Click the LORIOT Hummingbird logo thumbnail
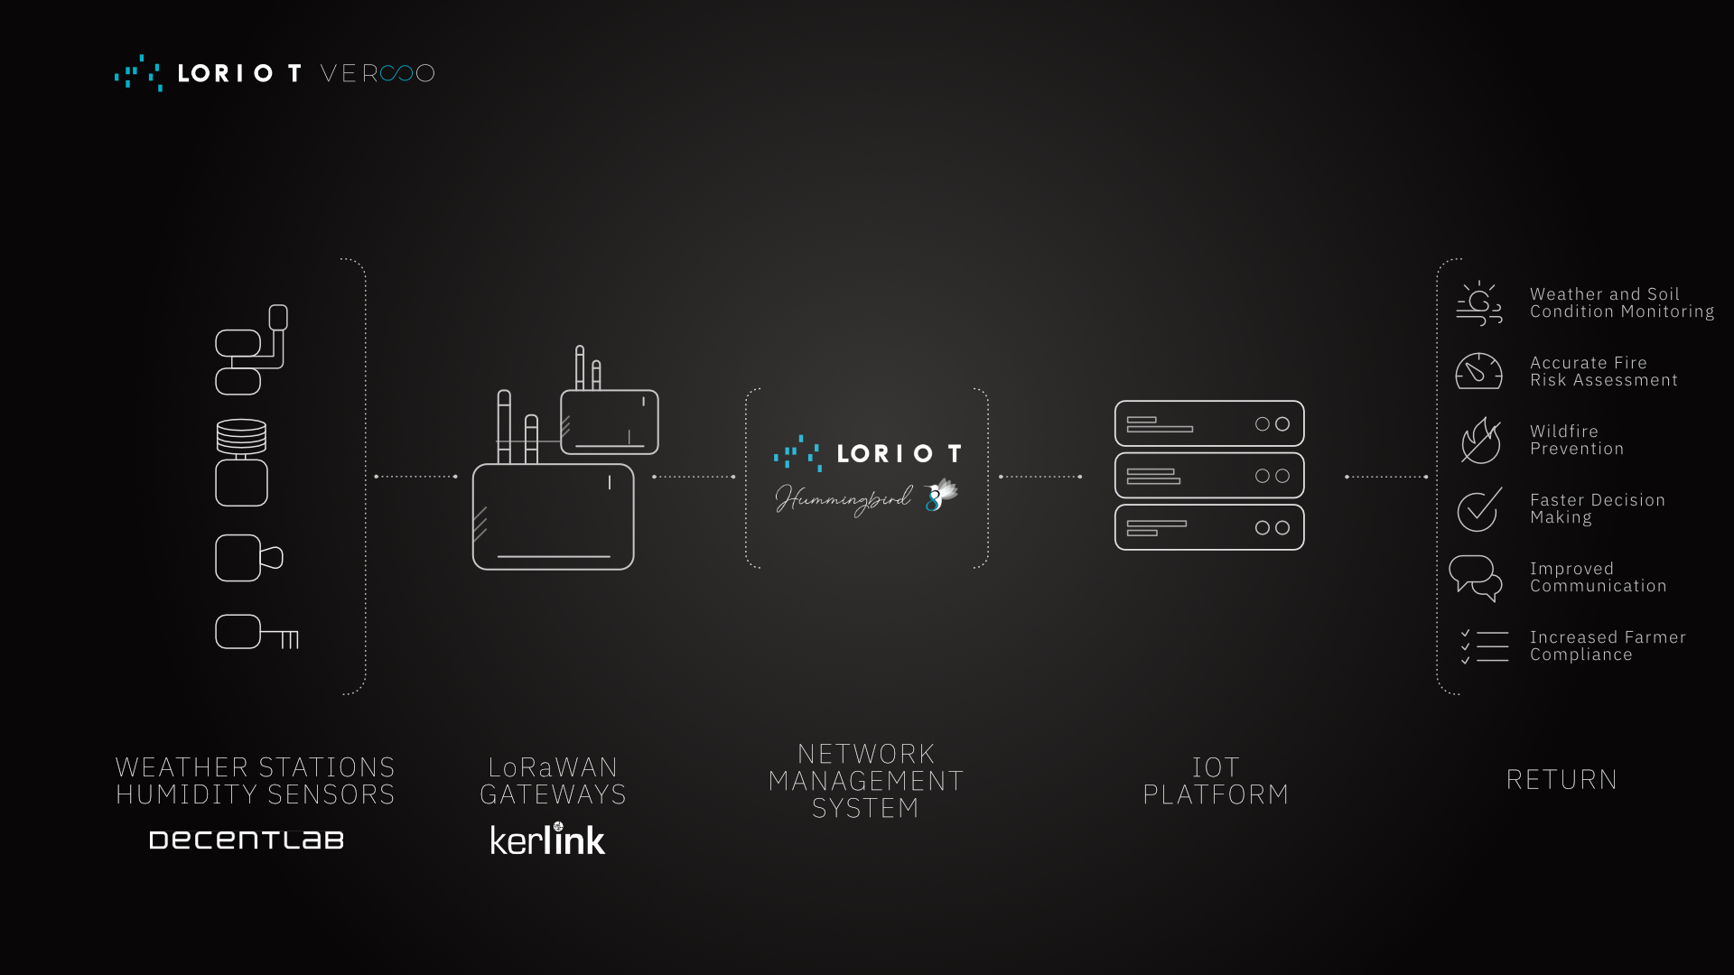1734x975 pixels. (x=867, y=474)
